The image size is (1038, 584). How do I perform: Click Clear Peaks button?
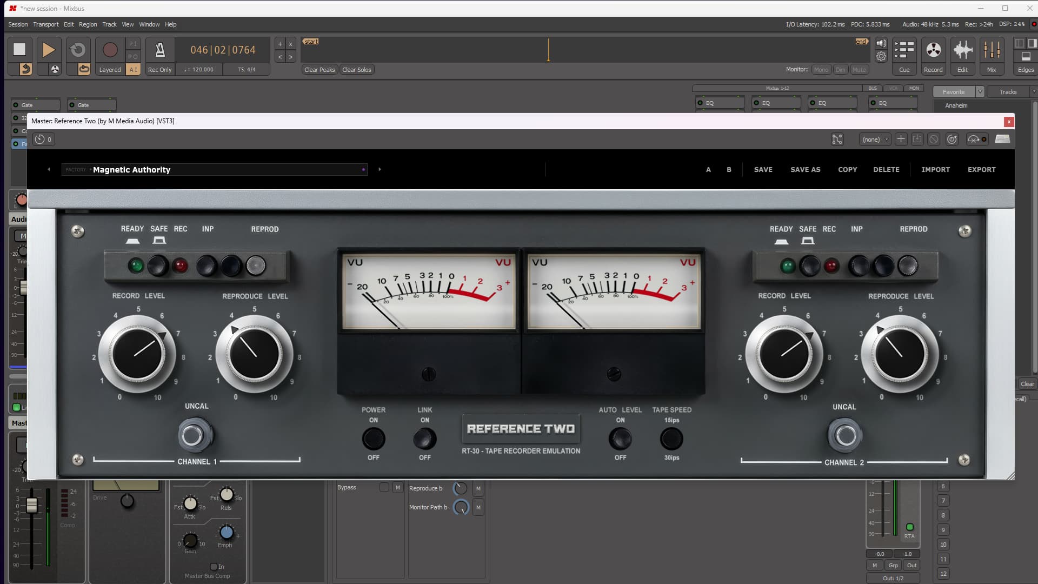pos(320,70)
